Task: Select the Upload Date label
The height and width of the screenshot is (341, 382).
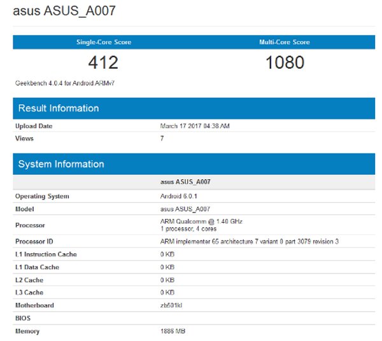Action: [34, 126]
